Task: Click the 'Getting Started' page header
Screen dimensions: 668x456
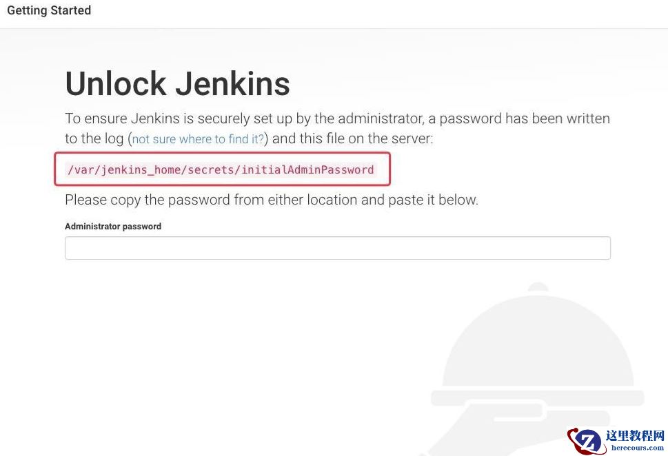Action: tap(48, 10)
